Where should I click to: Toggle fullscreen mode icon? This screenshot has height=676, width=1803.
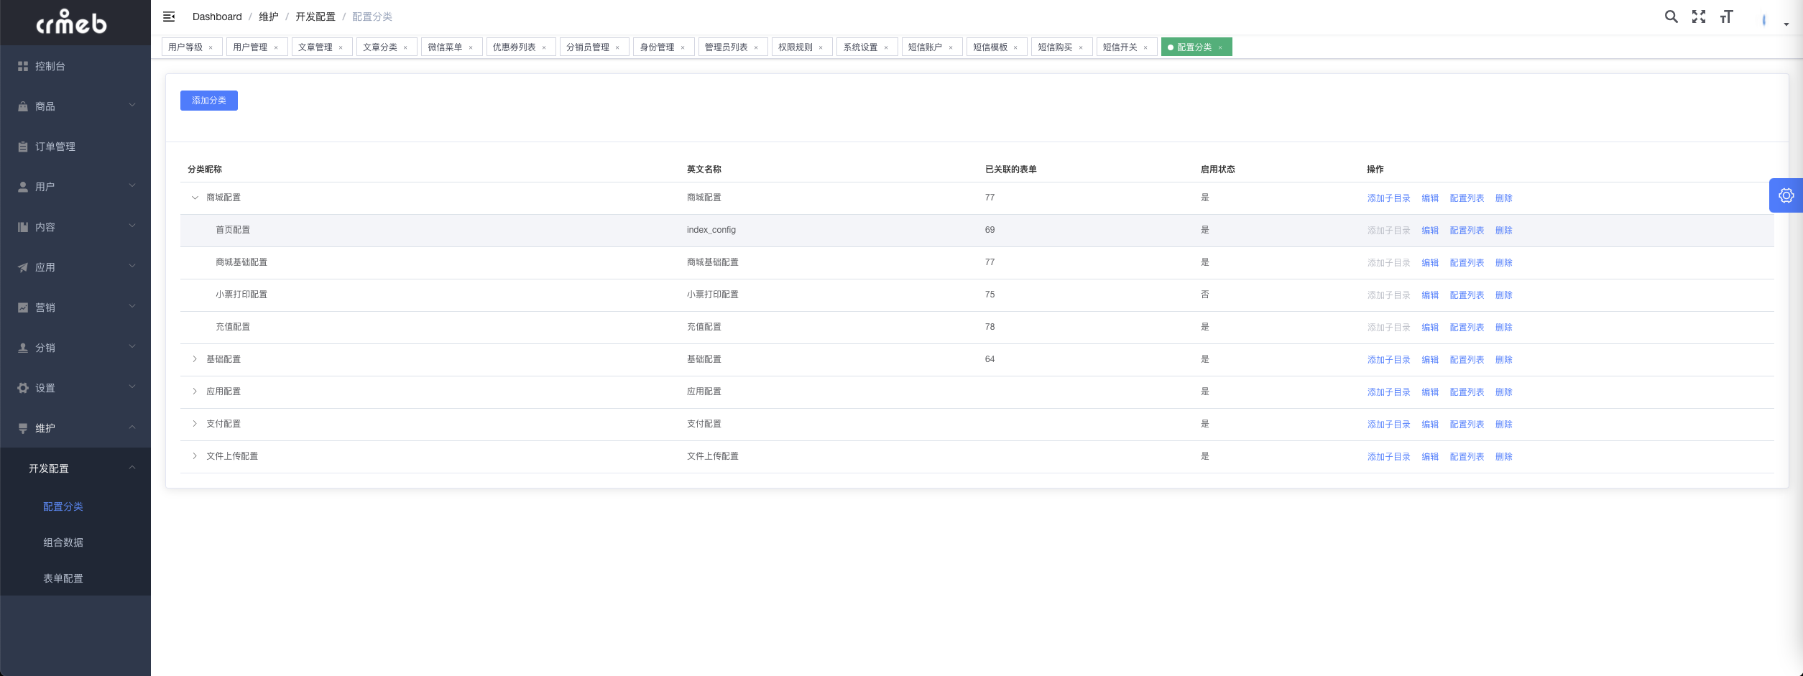1699,17
